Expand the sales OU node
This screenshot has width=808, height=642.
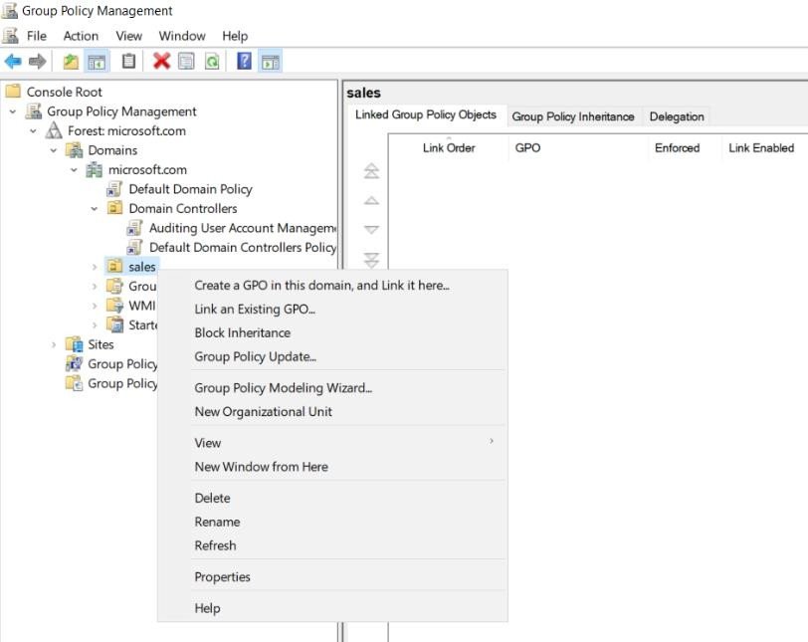click(x=95, y=267)
